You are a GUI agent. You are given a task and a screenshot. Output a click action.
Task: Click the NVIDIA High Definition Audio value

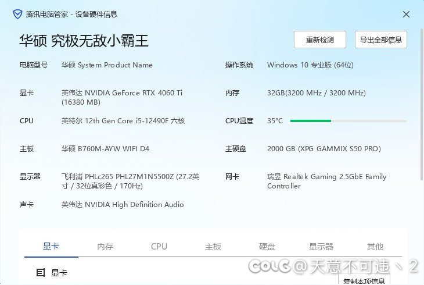click(123, 205)
